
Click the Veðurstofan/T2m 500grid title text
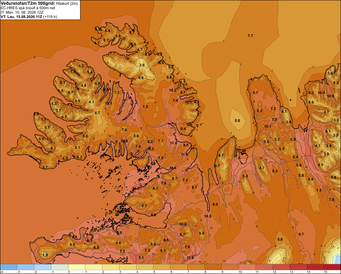point(28,3)
